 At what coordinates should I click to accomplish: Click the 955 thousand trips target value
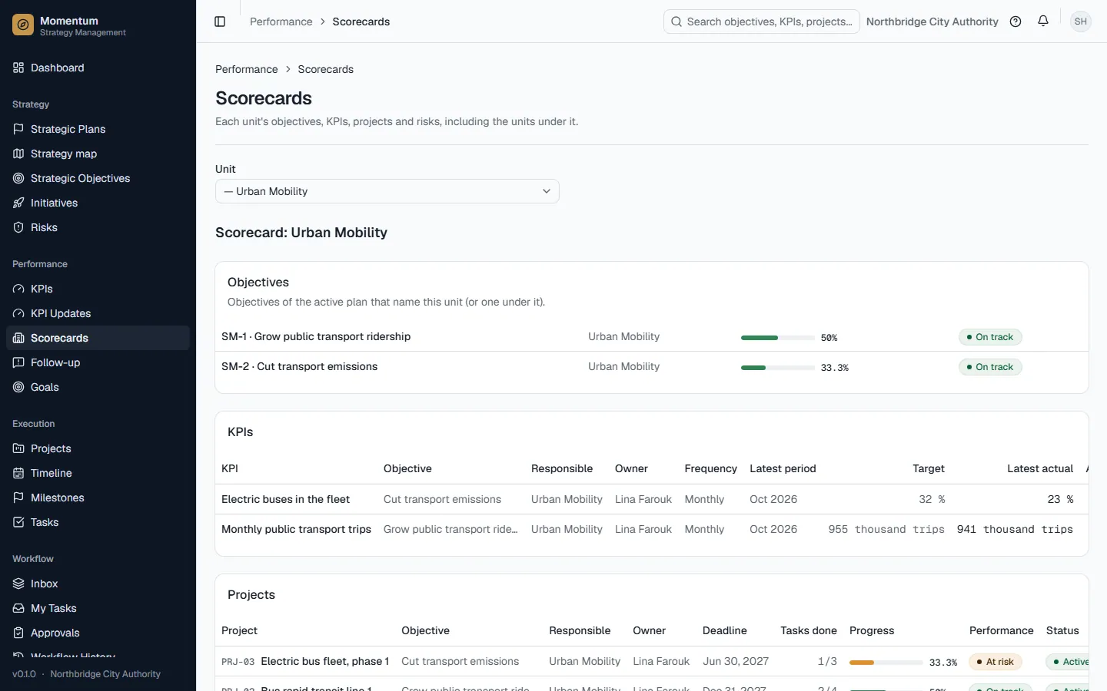click(886, 529)
